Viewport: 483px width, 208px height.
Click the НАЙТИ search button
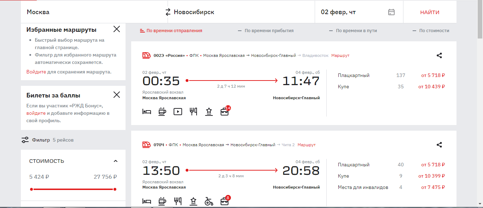tap(430, 12)
